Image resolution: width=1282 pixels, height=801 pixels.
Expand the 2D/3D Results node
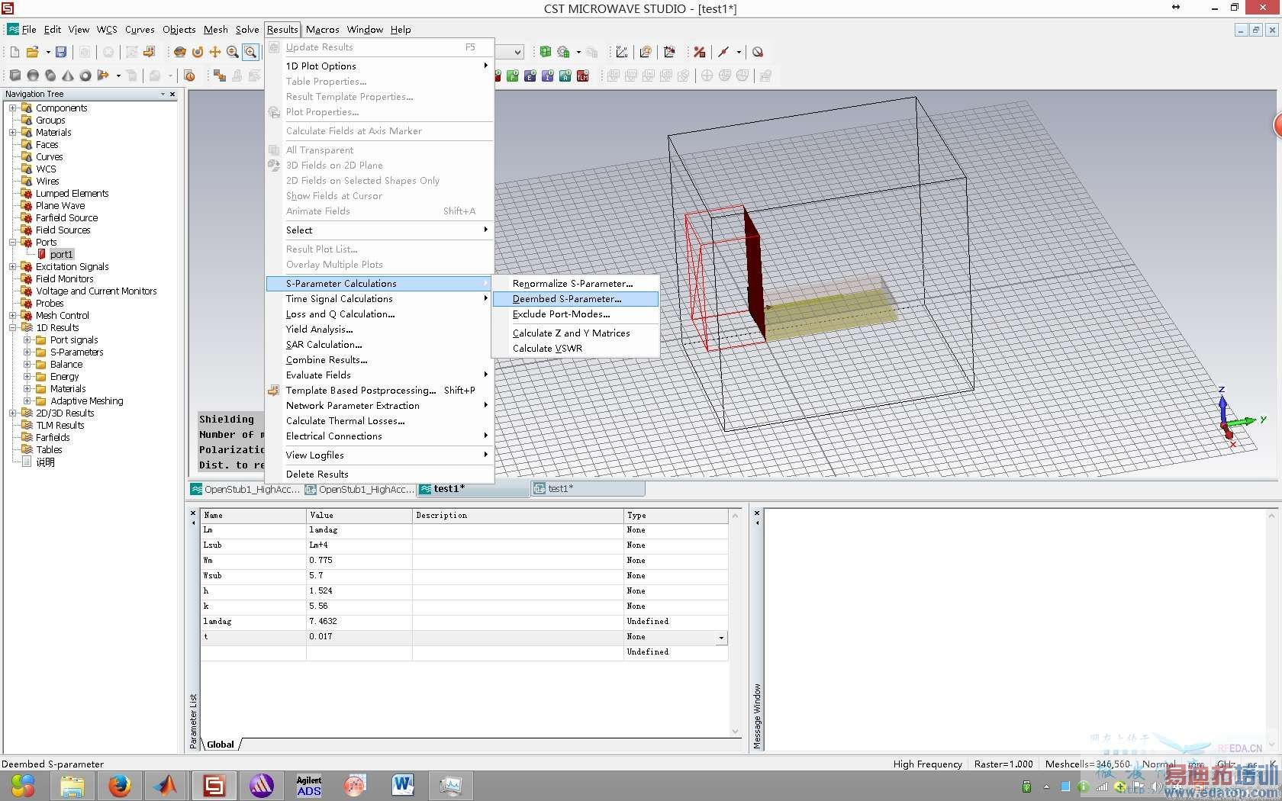(13, 413)
